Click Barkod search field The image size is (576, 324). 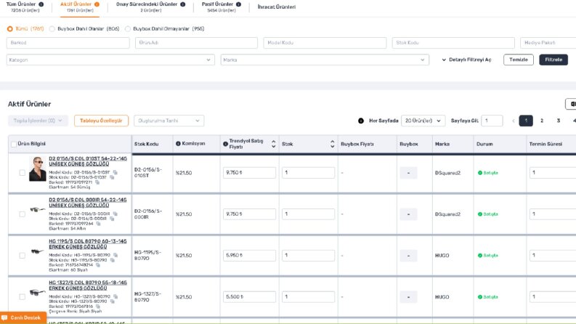[x=68, y=43]
